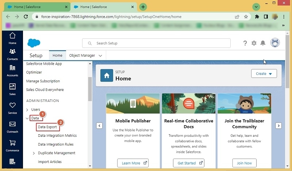
Task: Open the user profile avatar
Action: [x=275, y=43]
